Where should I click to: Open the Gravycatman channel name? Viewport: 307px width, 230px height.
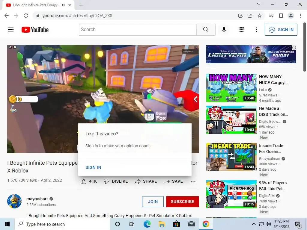[x=270, y=159]
